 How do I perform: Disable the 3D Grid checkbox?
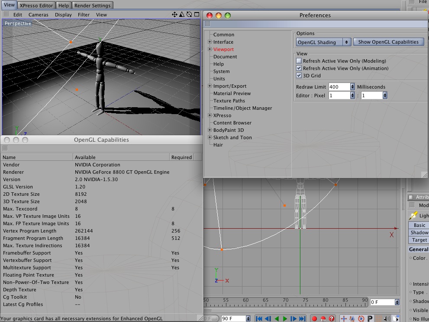tap(299, 76)
